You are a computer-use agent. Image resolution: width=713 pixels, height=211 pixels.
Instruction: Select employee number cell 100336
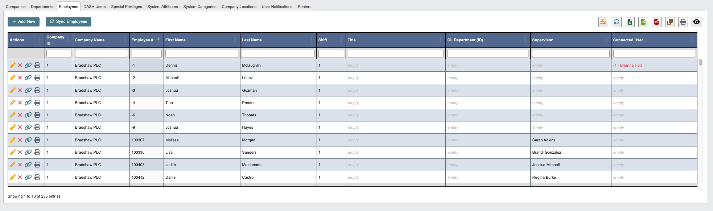[147, 152]
